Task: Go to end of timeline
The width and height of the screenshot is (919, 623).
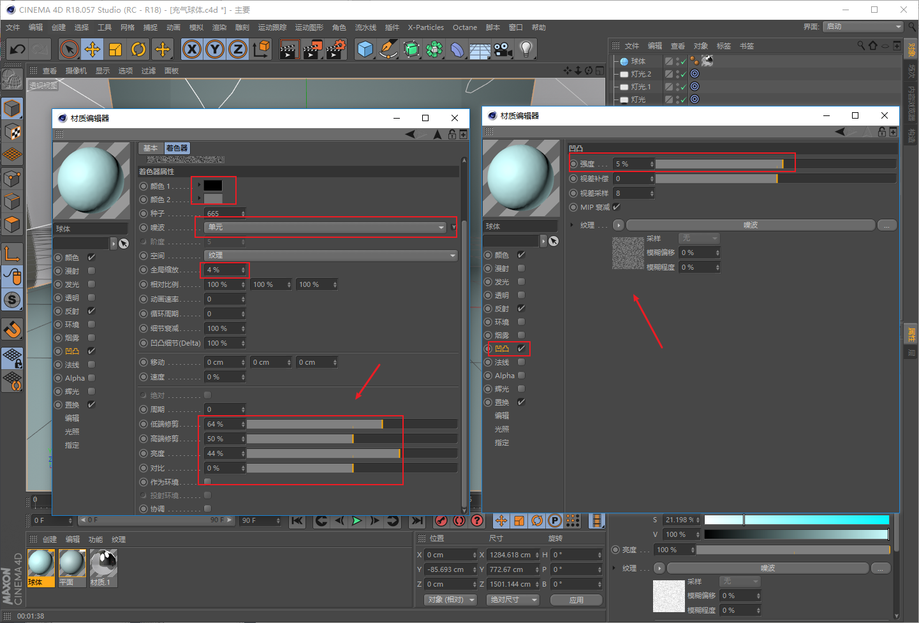Action: (x=417, y=521)
